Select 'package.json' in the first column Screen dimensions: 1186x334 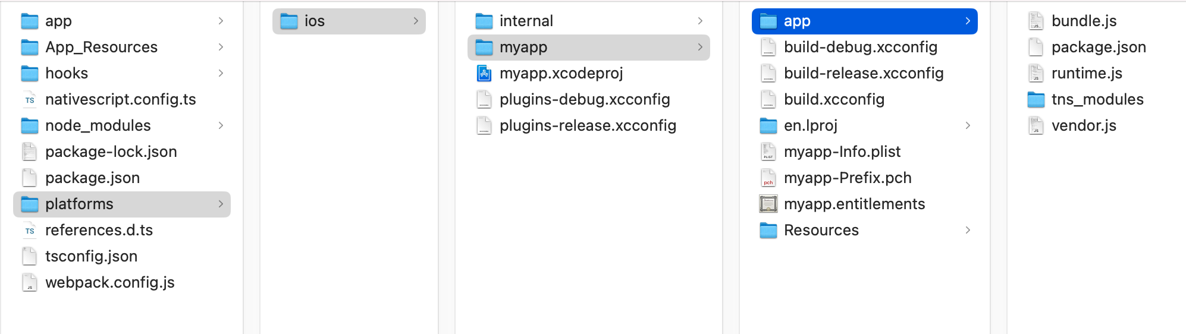click(x=93, y=178)
